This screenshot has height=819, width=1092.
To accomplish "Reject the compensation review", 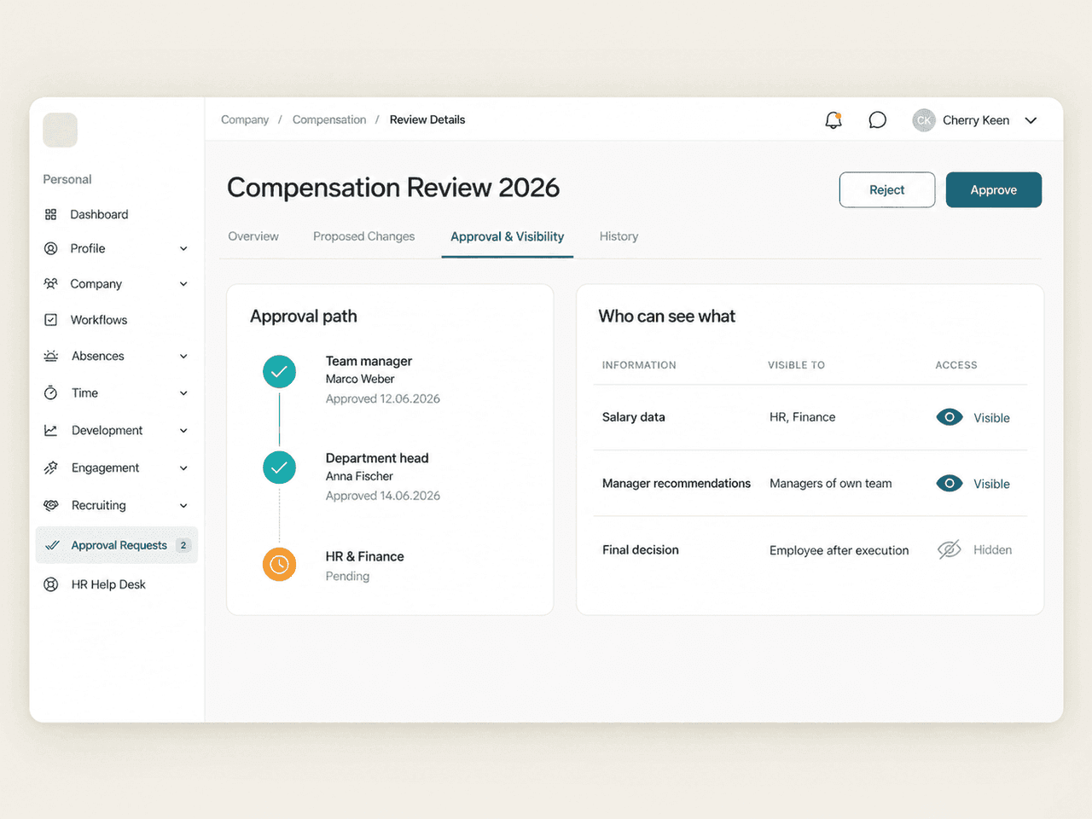I will (x=887, y=189).
